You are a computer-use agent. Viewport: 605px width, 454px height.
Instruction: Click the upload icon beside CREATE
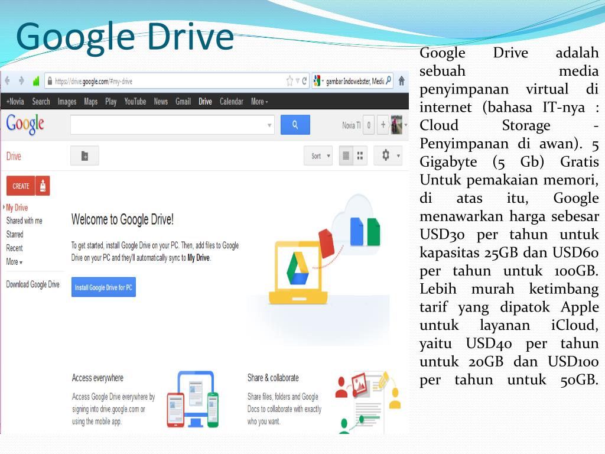click(43, 186)
